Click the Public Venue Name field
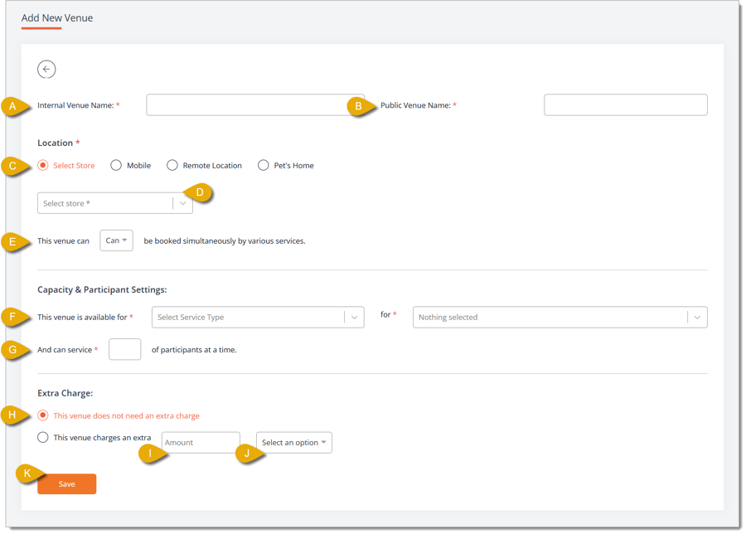 pos(626,104)
